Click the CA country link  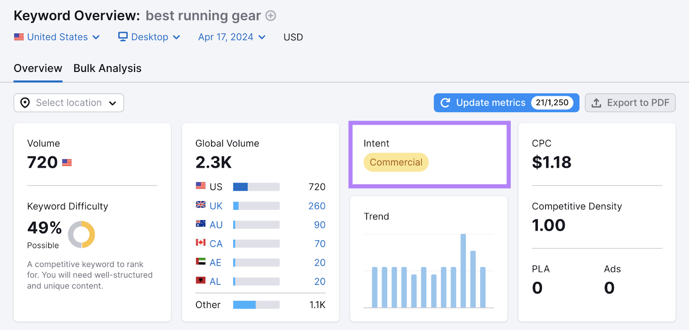point(216,244)
